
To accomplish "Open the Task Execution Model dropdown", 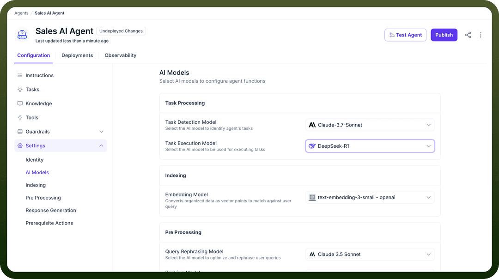I will coord(370,146).
